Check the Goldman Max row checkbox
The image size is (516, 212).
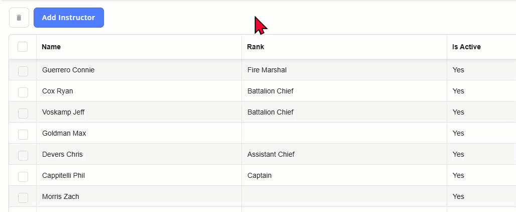coord(23,134)
